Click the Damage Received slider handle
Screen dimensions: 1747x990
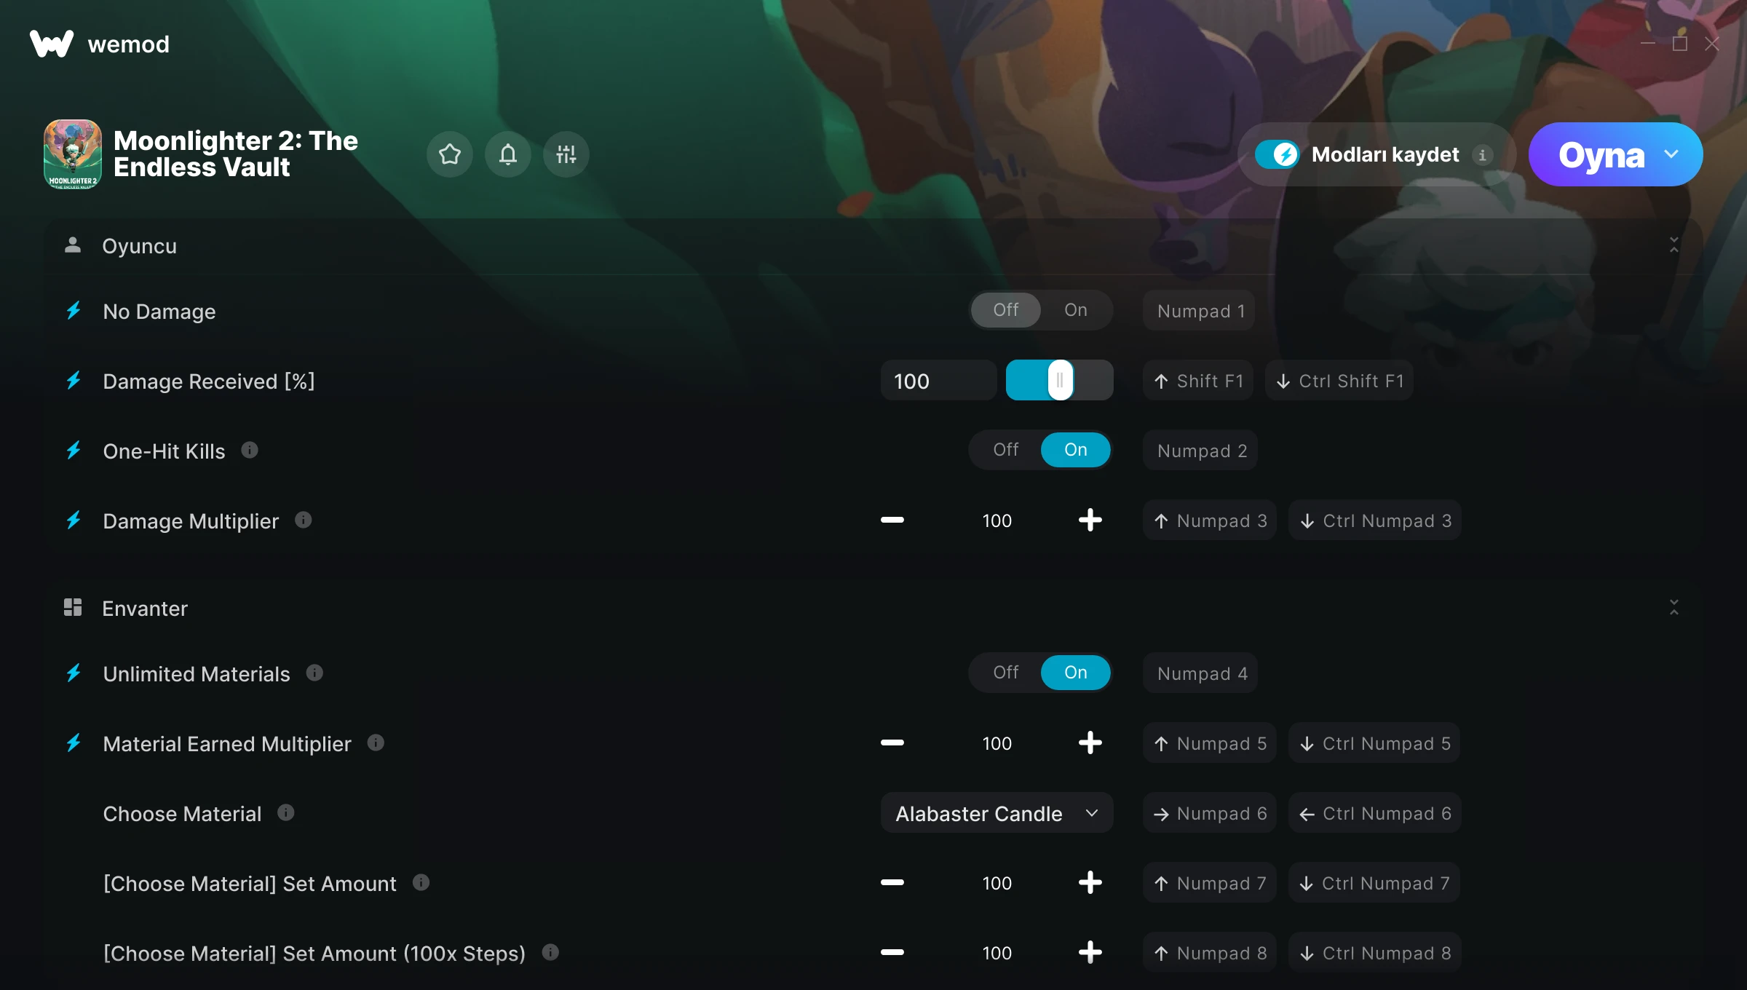click(x=1060, y=380)
